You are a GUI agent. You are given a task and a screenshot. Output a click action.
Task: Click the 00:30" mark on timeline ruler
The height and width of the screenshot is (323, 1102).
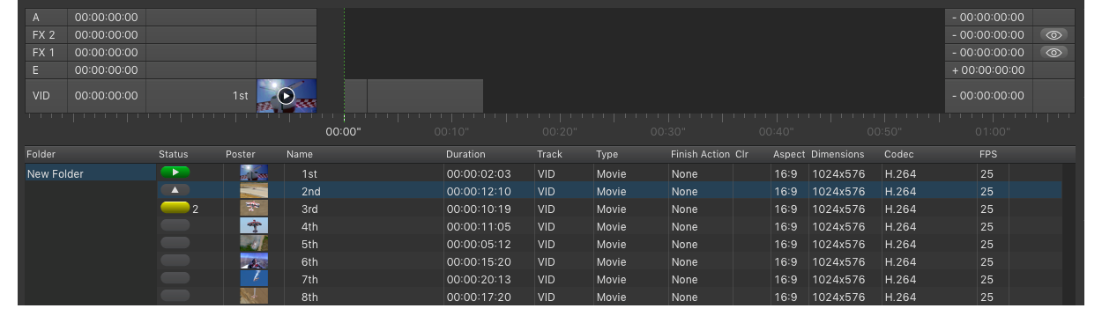[668, 132]
